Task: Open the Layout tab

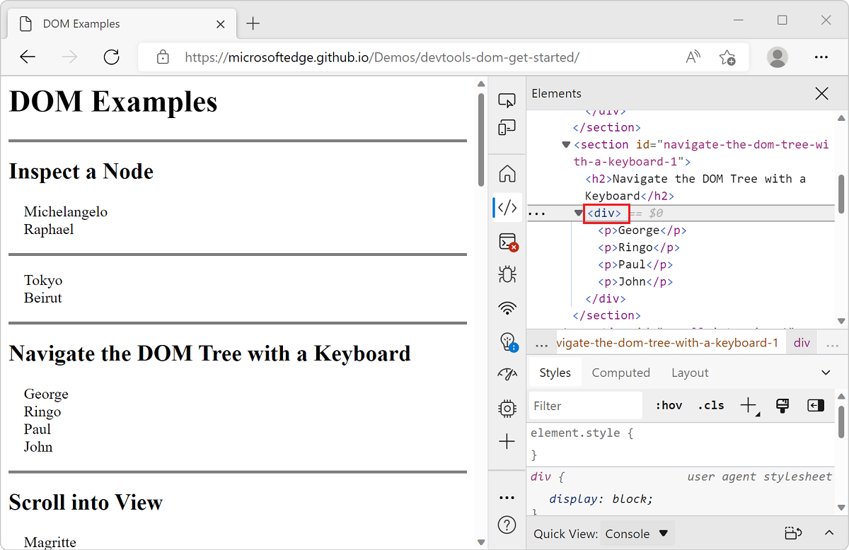Action: pyautogui.click(x=690, y=372)
